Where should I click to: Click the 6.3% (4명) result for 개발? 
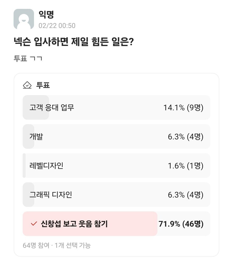186,136
